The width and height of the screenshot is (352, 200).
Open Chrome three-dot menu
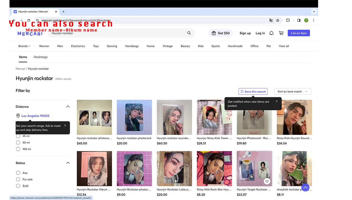coord(313,20)
